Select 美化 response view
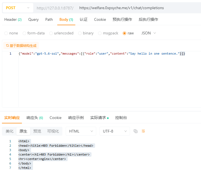Viewport: 201px width, 170px height. pyautogui.click(x=9, y=131)
